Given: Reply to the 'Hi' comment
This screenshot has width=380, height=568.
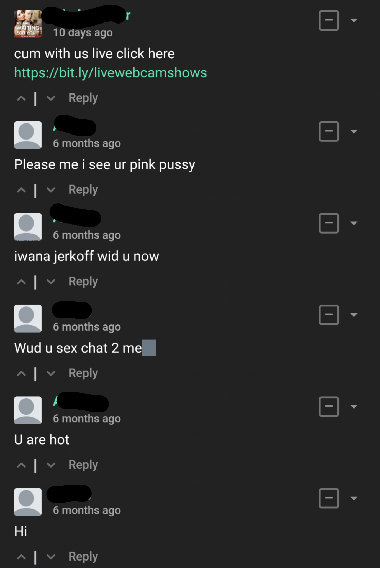Looking at the screenshot, I should pyautogui.click(x=83, y=557).
